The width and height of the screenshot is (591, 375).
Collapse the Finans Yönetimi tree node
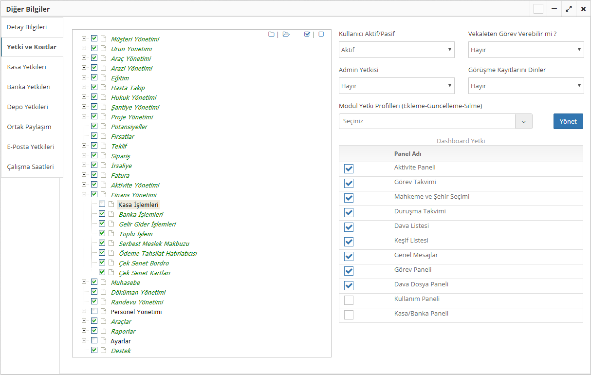click(84, 194)
